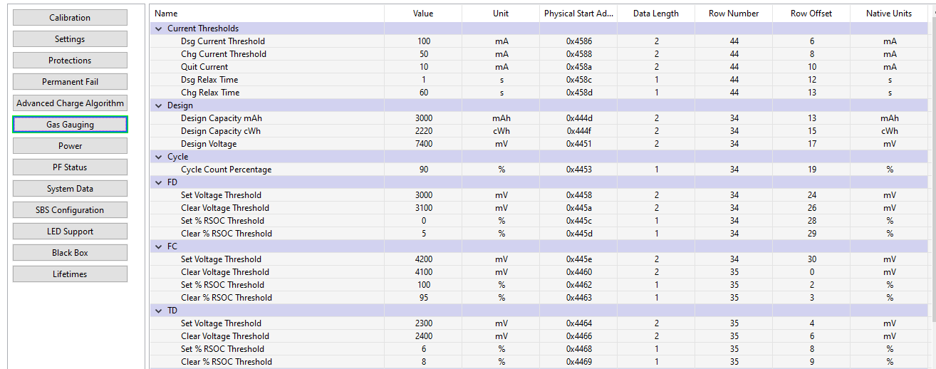Open the SBS Configuration section
The image size is (936, 369).
point(70,210)
